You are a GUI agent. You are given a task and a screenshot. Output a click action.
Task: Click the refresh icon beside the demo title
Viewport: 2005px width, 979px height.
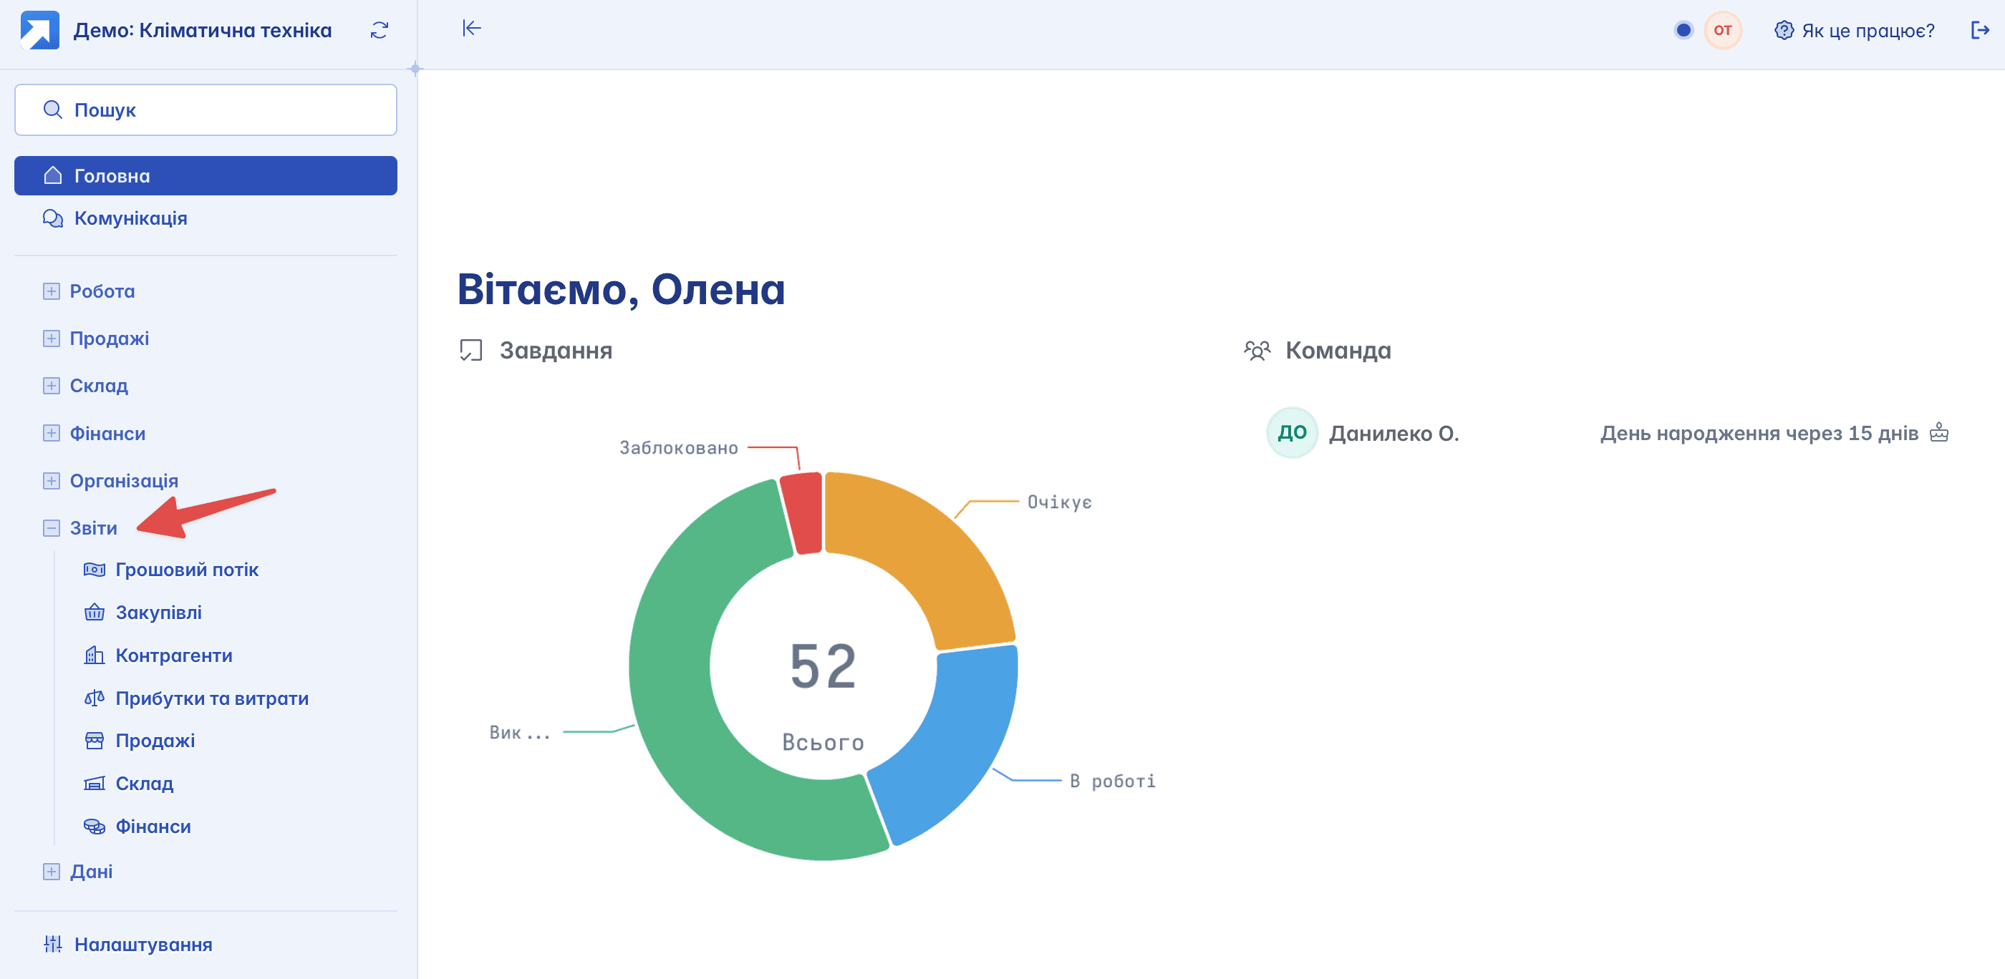(x=379, y=30)
